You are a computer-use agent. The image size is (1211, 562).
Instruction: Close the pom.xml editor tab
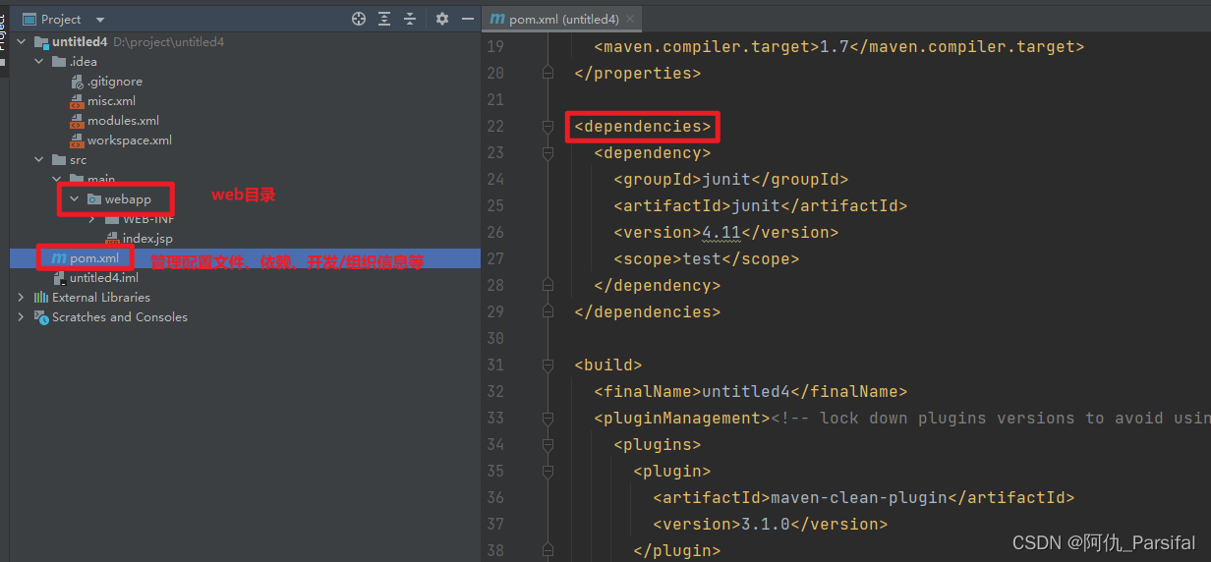[x=630, y=19]
